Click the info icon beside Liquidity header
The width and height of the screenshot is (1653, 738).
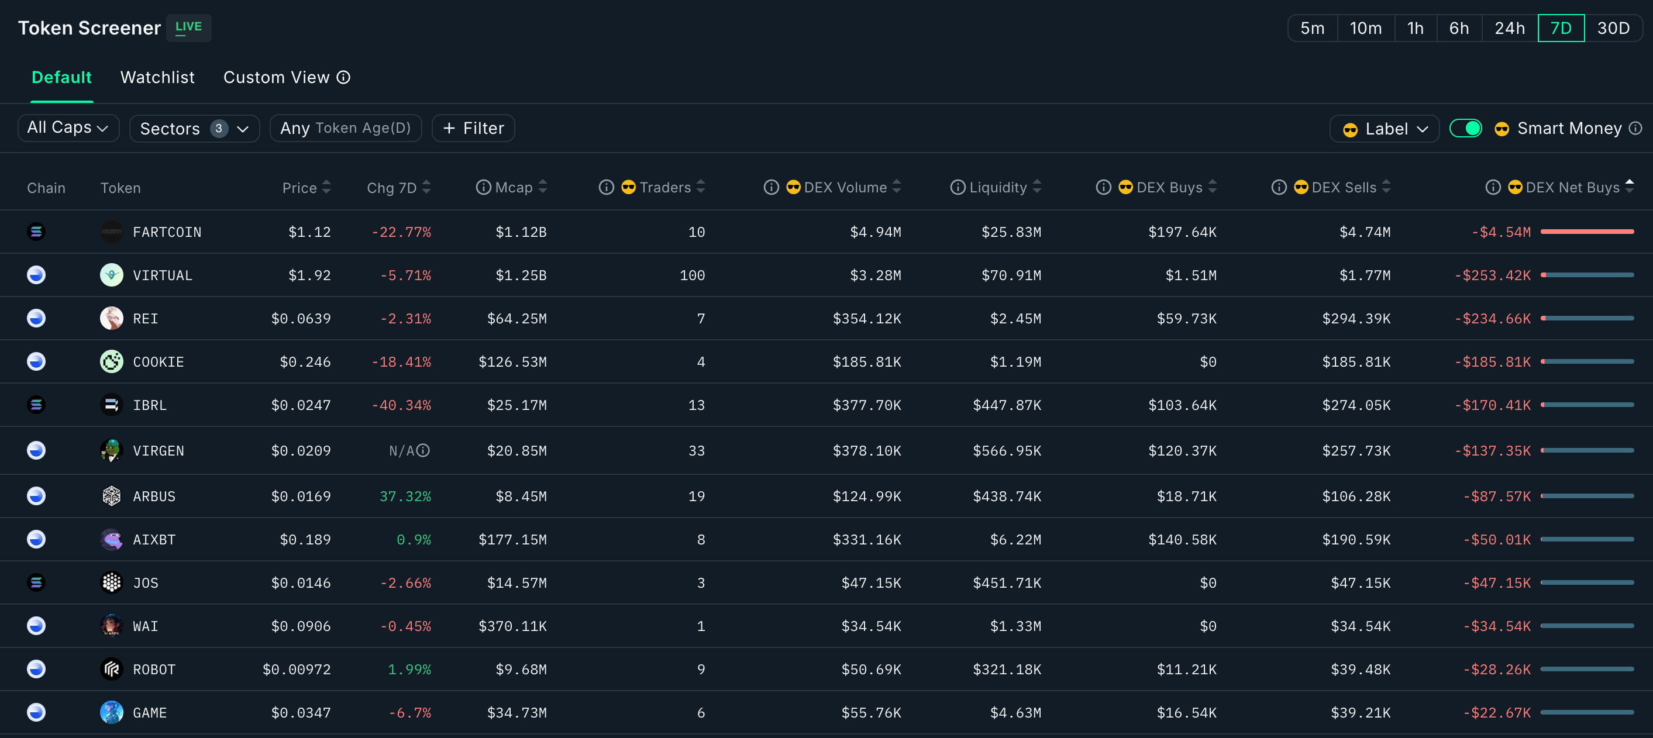[957, 187]
